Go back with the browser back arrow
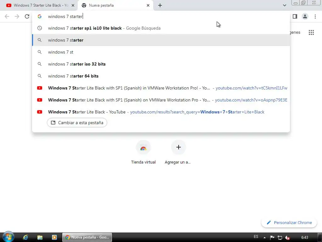Viewport: 322px width, 242px height. 7,16
